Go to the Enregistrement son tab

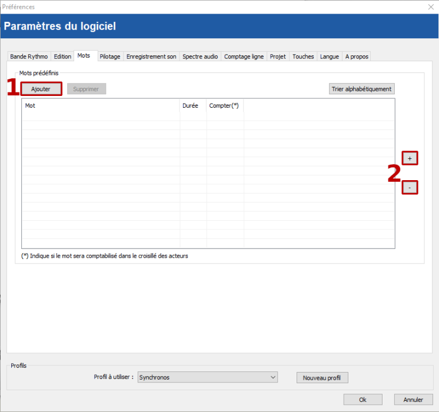tap(151, 57)
